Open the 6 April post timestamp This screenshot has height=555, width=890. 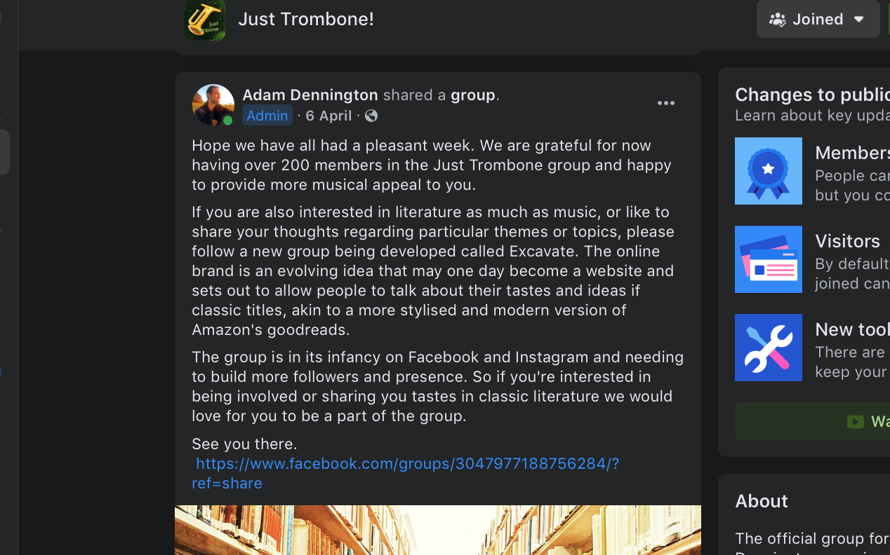click(328, 116)
